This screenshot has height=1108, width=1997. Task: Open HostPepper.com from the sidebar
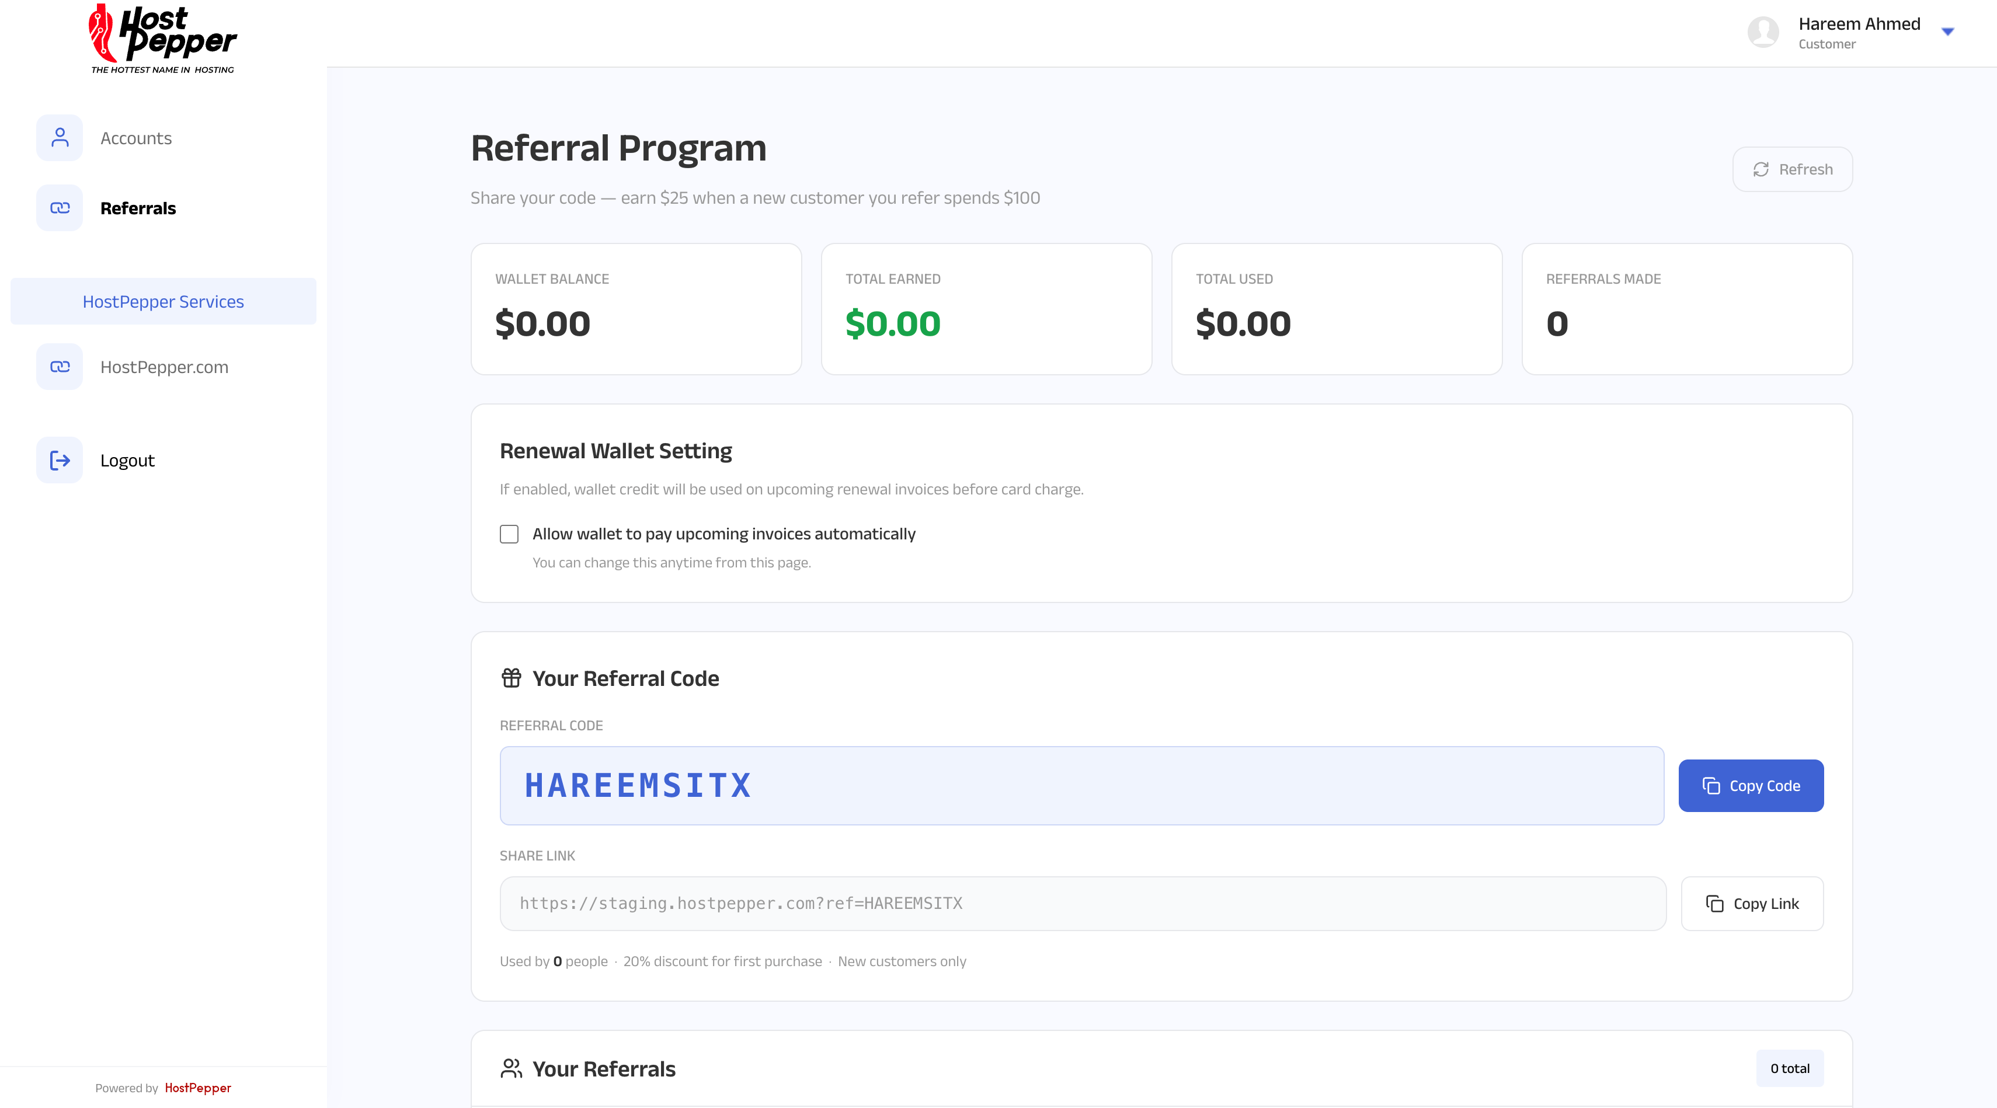point(164,367)
